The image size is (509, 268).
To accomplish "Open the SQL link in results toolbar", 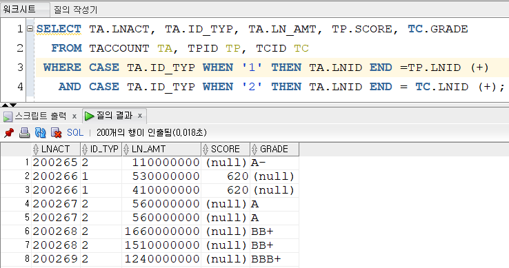I will 75,133.
